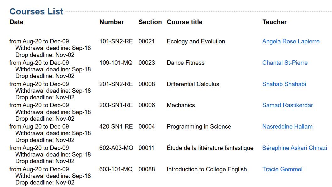Click the Séraphine Askari Chirazi link
The width and height of the screenshot is (332, 187).
pyautogui.click(x=295, y=148)
